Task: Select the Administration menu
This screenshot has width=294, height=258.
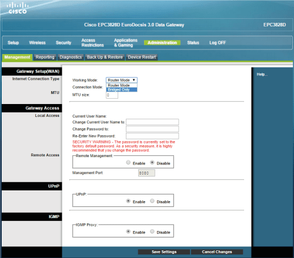Action: point(162,42)
